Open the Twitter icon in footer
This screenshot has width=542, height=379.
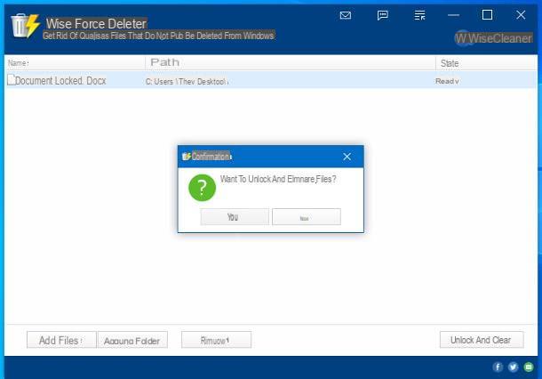coord(513,367)
